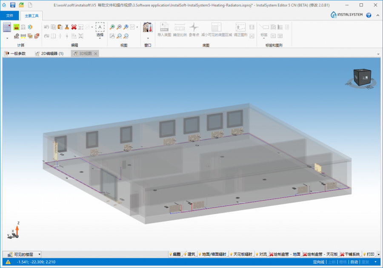
Task: Toggle 建筑 layer visibility
Action: pos(189,254)
